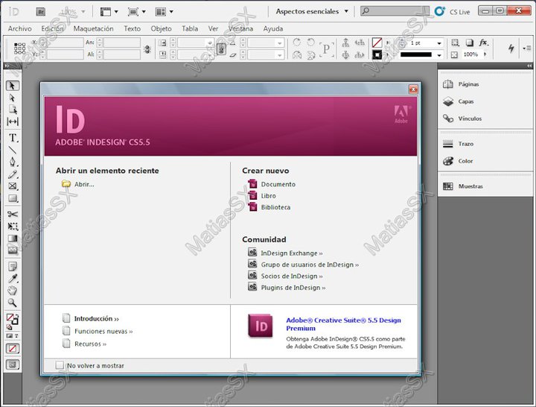Open the zoom level dropdown
The image size is (536, 407).
(x=83, y=12)
